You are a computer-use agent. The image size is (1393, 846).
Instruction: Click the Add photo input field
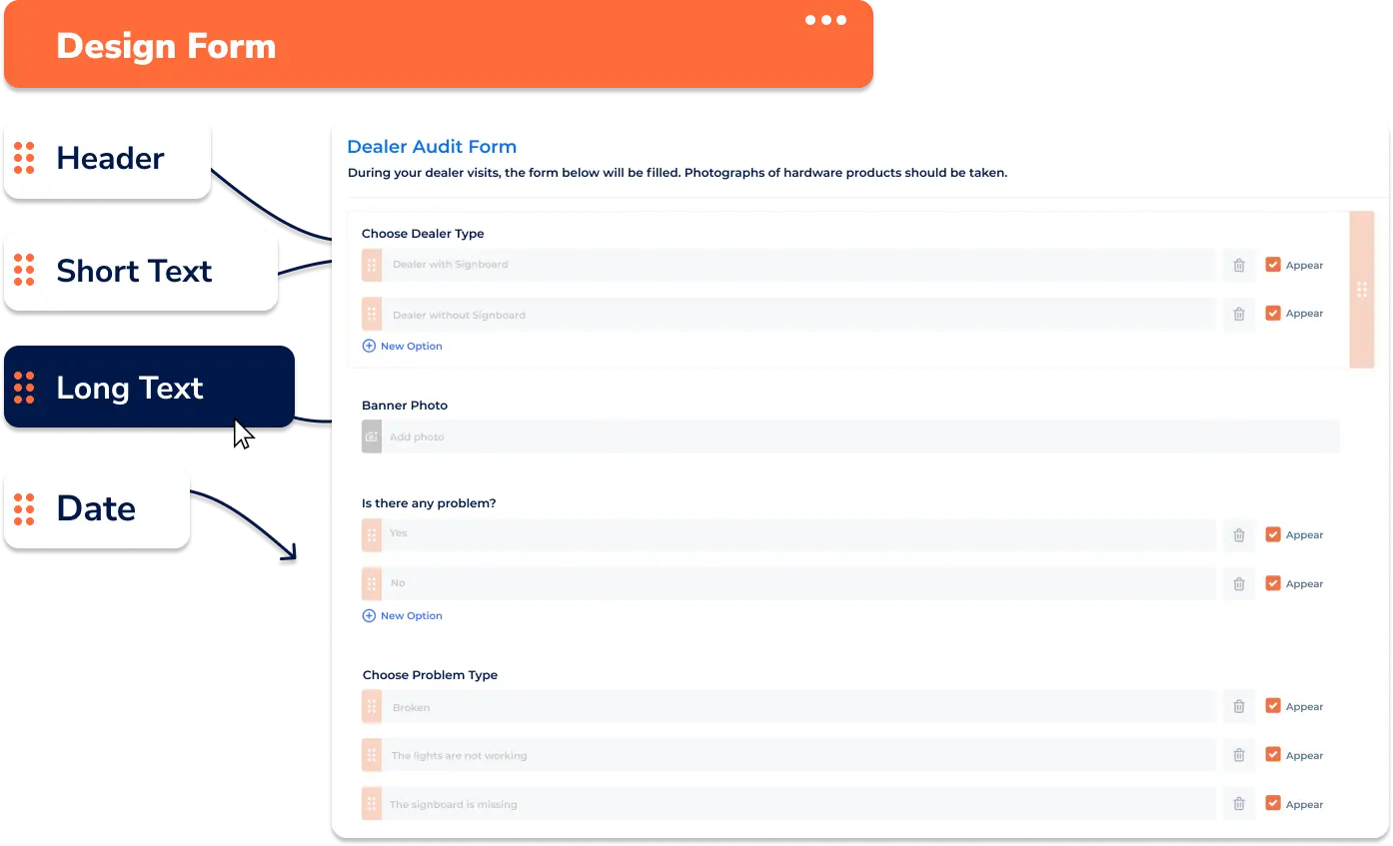pos(859,437)
